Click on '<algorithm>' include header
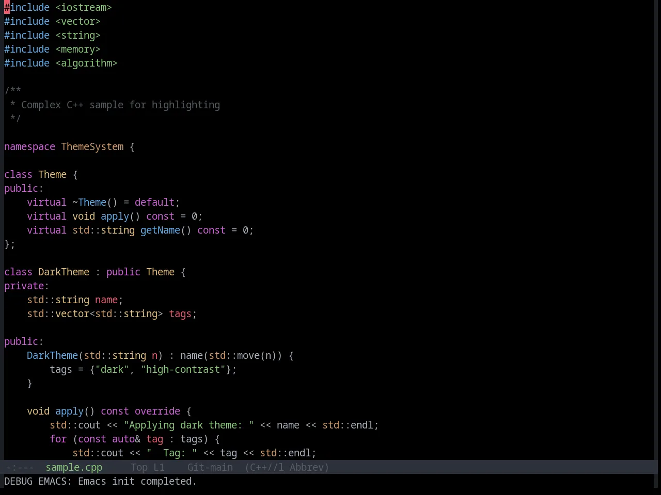 [x=86, y=63]
